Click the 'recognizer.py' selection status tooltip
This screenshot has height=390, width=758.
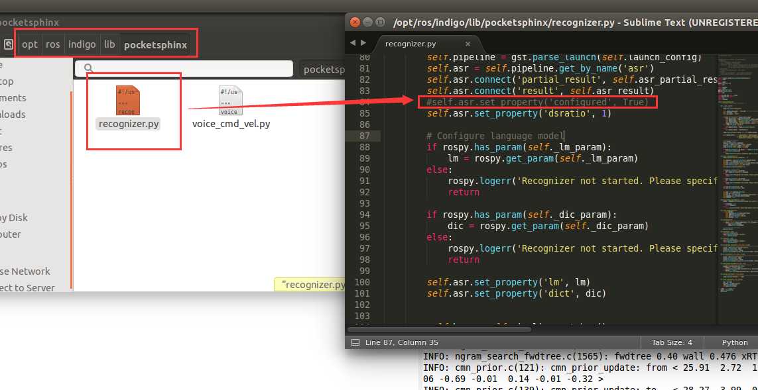click(310, 284)
